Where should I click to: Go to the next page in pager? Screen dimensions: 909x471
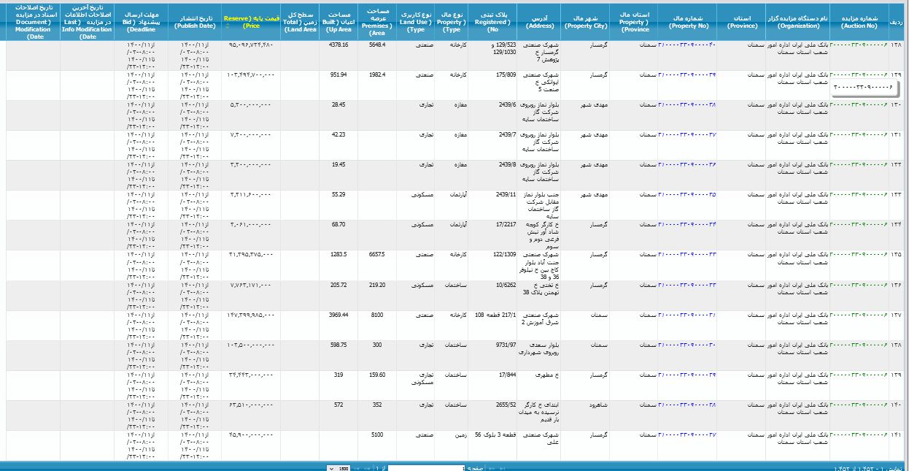pos(367,467)
